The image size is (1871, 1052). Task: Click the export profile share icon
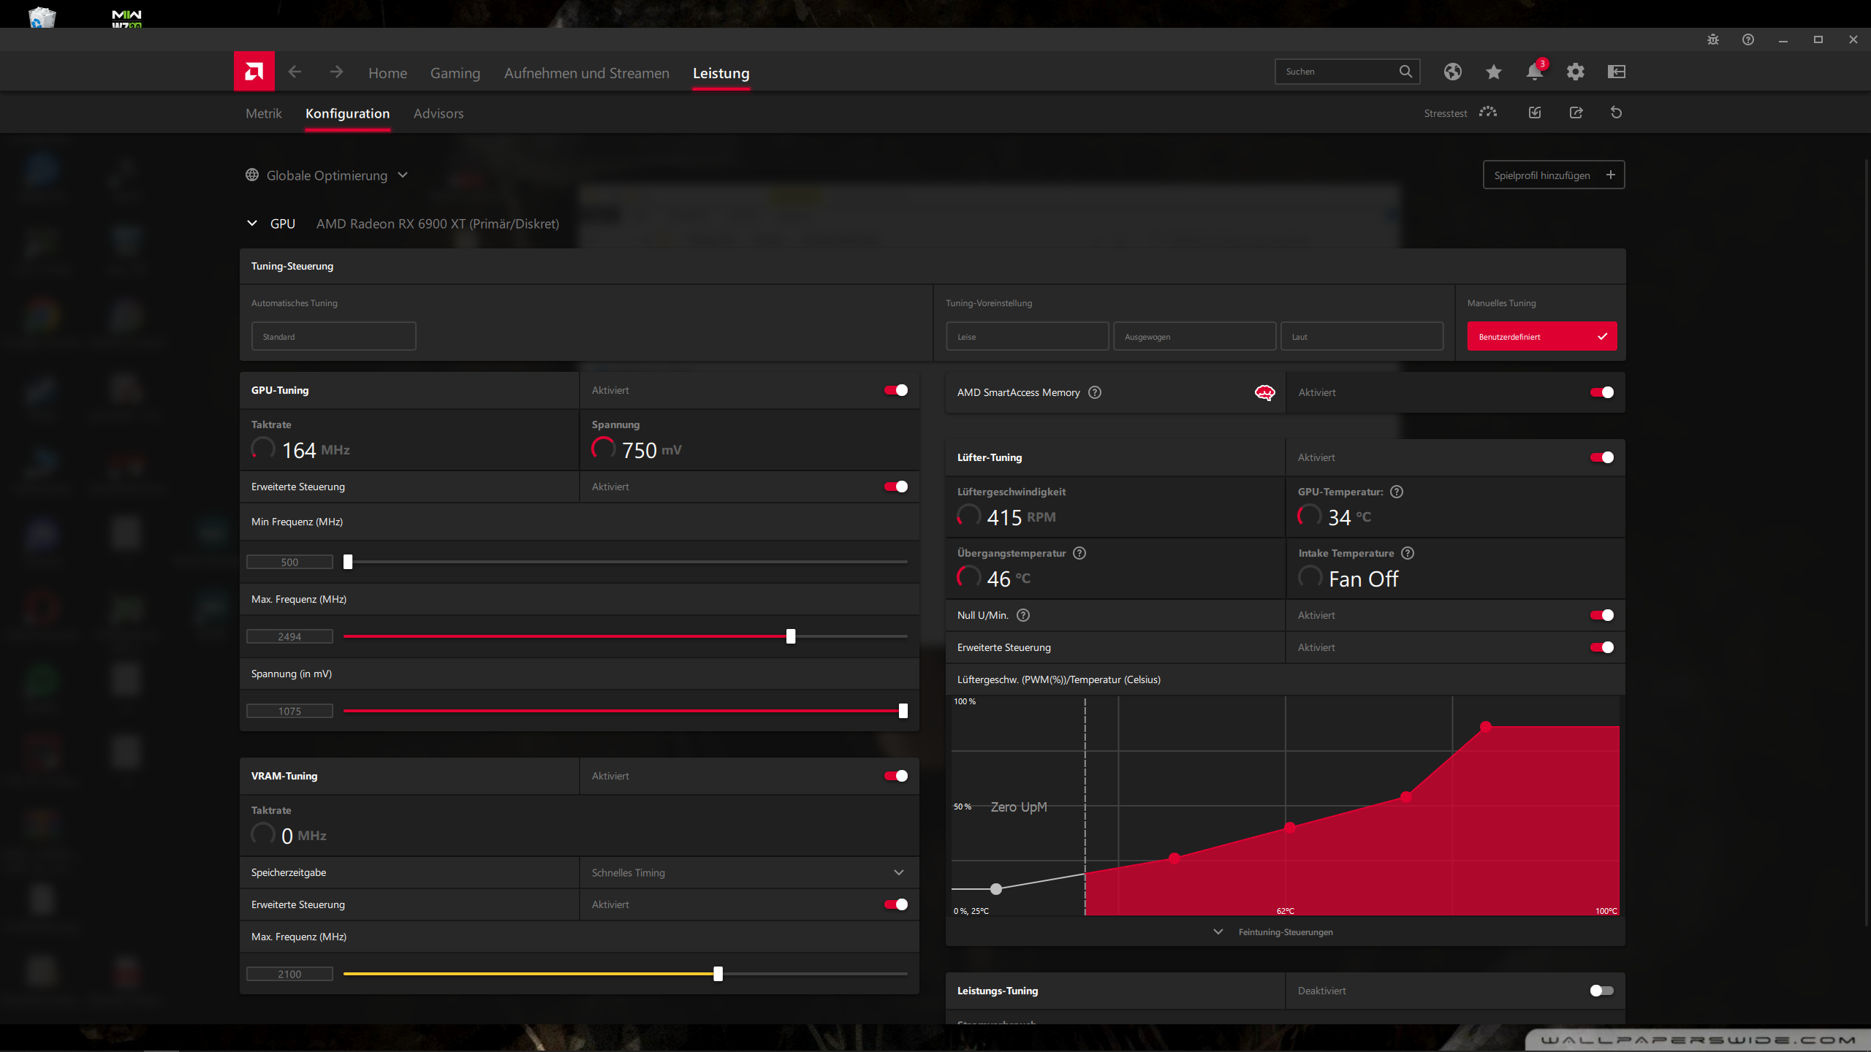click(1576, 113)
